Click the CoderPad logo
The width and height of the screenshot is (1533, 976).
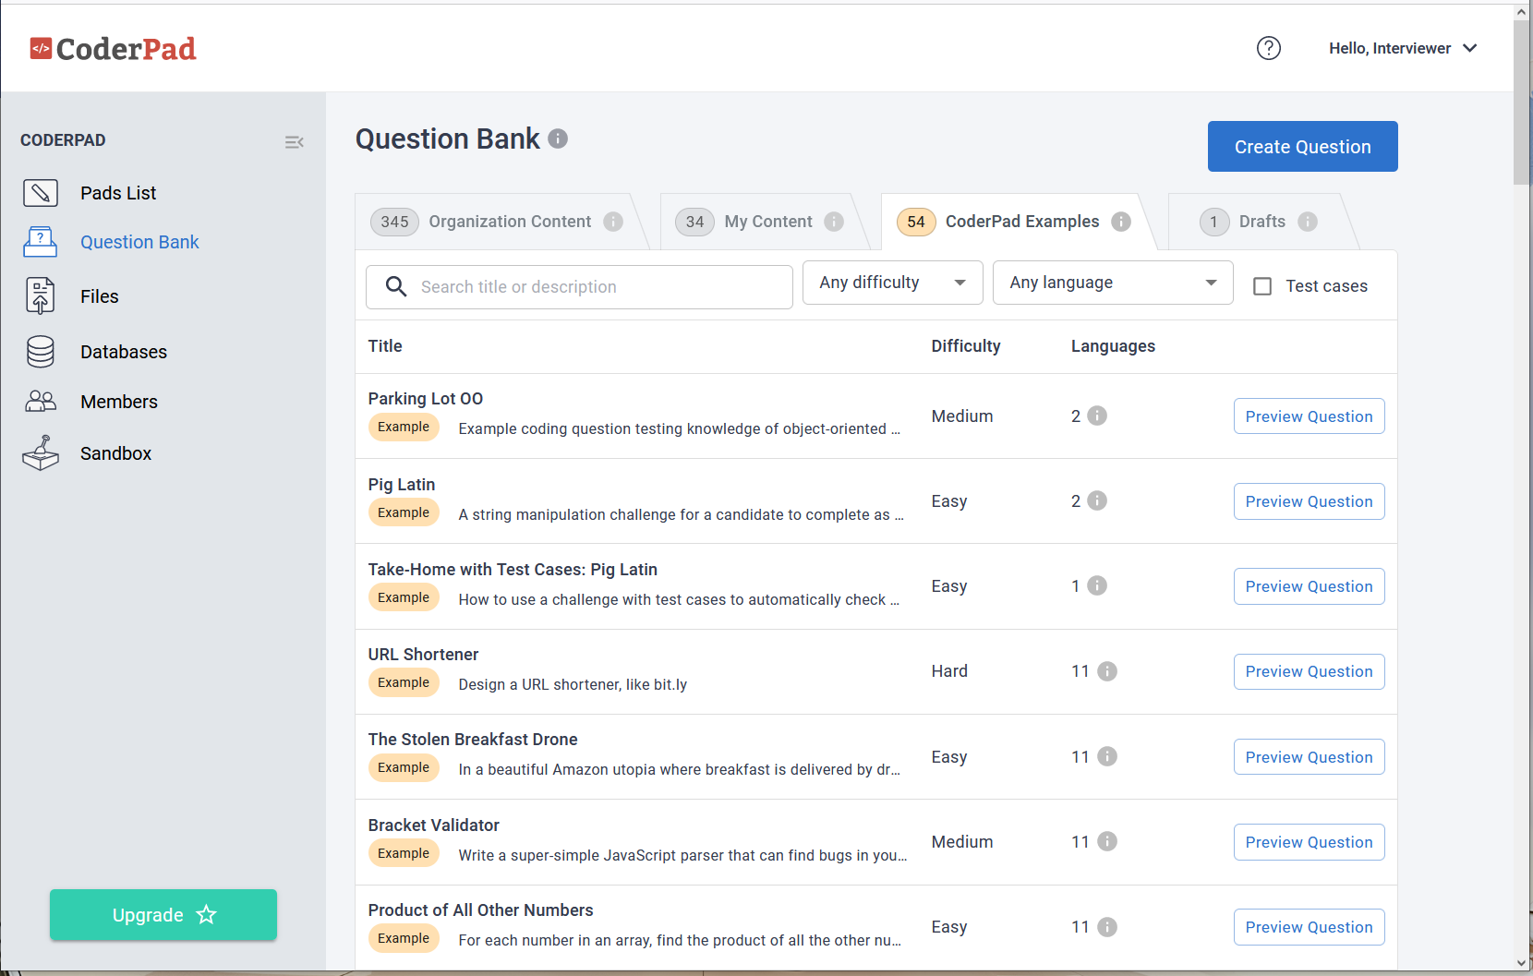pyautogui.click(x=113, y=48)
